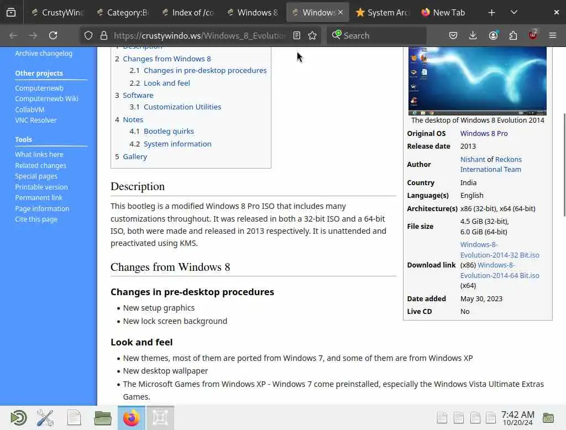Open the Printable version link
The image size is (566, 430).
[x=41, y=187]
